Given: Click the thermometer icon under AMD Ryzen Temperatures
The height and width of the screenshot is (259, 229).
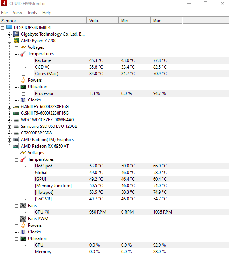Looking at the screenshot, I should (23, 54).
